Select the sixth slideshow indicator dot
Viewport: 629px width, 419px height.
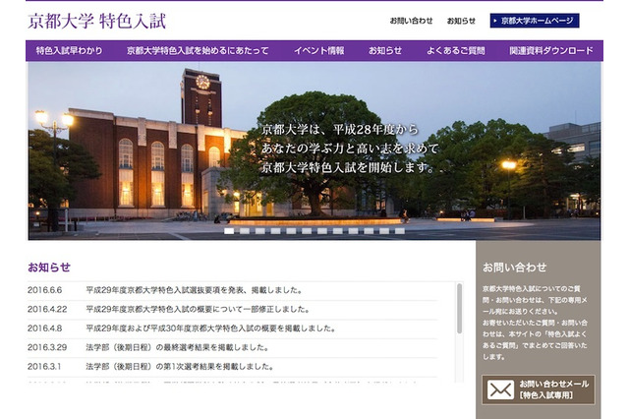tap(307, 231)
